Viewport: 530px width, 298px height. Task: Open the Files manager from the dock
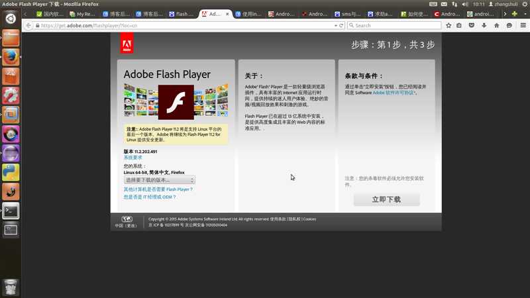click(x=11, y=38)
